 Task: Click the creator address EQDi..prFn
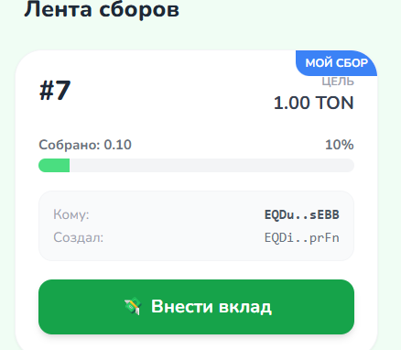coord(302,237)
